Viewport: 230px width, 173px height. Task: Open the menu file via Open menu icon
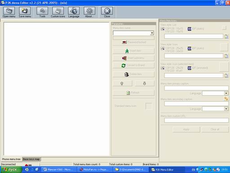tap(9, 11)
